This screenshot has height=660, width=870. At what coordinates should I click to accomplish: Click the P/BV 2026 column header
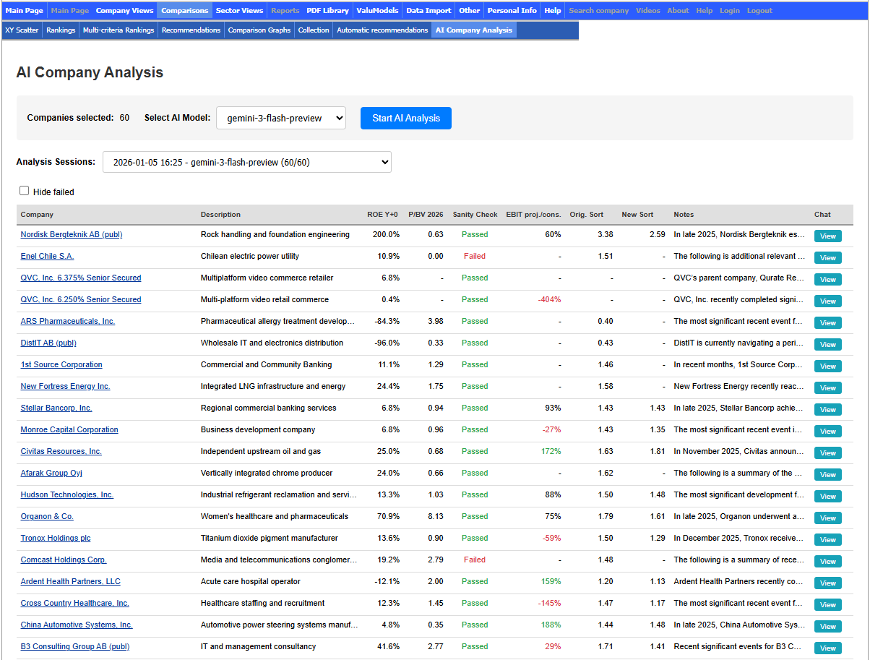click(426, 214)
